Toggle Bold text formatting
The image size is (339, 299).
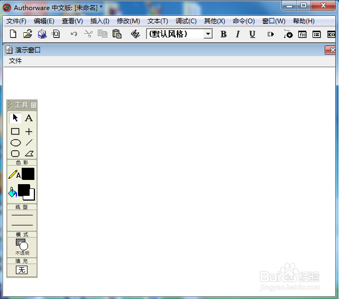tap(224, 34)
